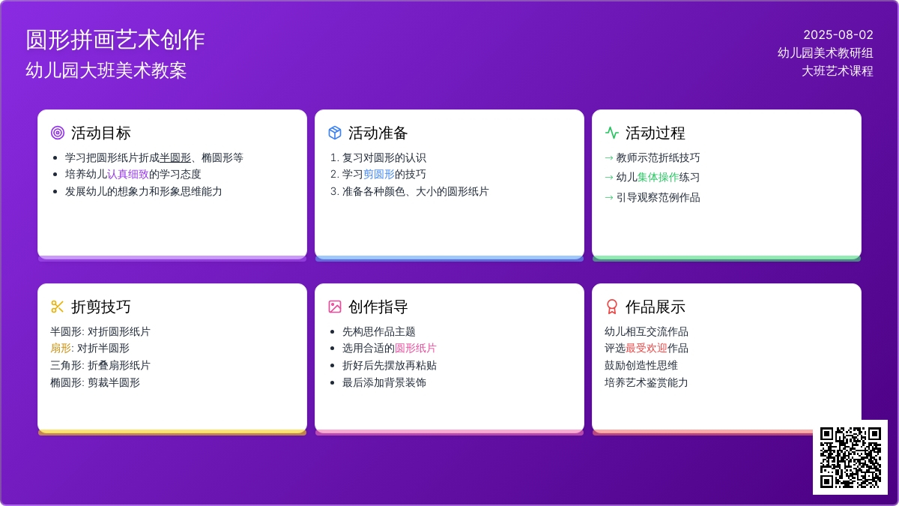Click the pink highlighted 圆形纸片

coord(416,348)
